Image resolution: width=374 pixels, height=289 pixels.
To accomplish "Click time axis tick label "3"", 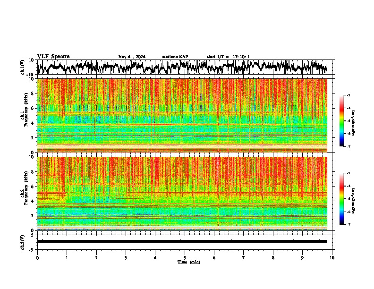I will (x=126, y=258).
